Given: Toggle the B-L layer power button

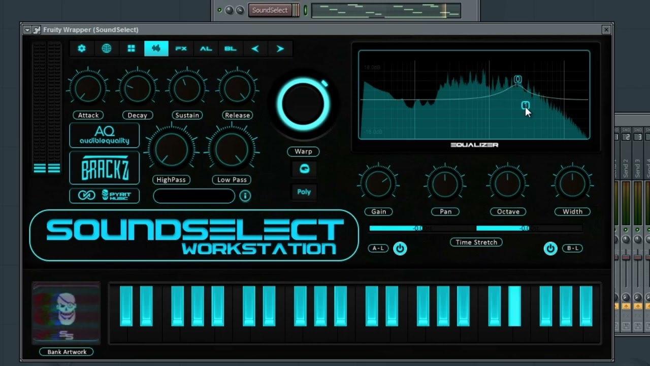Looking at the screenshot, I should 550,249.
